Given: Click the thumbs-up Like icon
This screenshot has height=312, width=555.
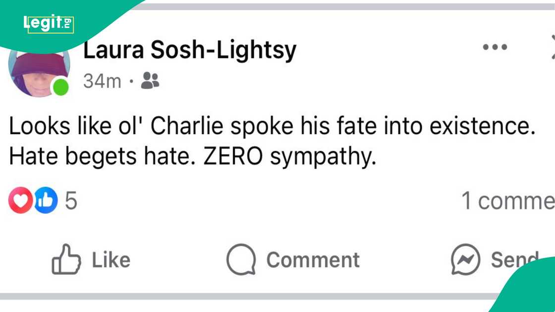Looking at the screenshot, I should [x=66, y=259].
